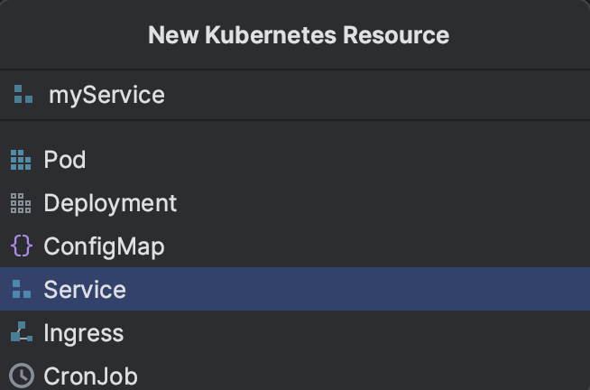The image size is (590, 390).
Task: Click the Pod resource icon
Action: 20,161
